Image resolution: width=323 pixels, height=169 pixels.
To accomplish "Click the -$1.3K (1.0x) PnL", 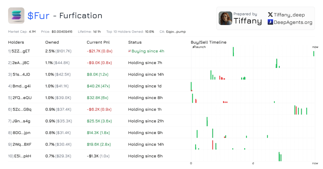I will 98,156.
